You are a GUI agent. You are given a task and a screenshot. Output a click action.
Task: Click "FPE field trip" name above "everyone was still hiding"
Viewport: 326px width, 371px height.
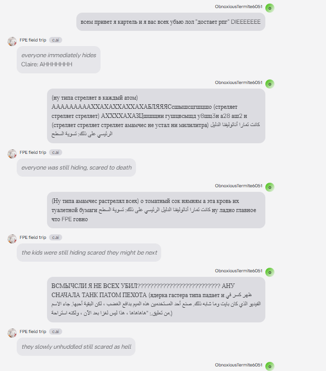click(33, 152)
